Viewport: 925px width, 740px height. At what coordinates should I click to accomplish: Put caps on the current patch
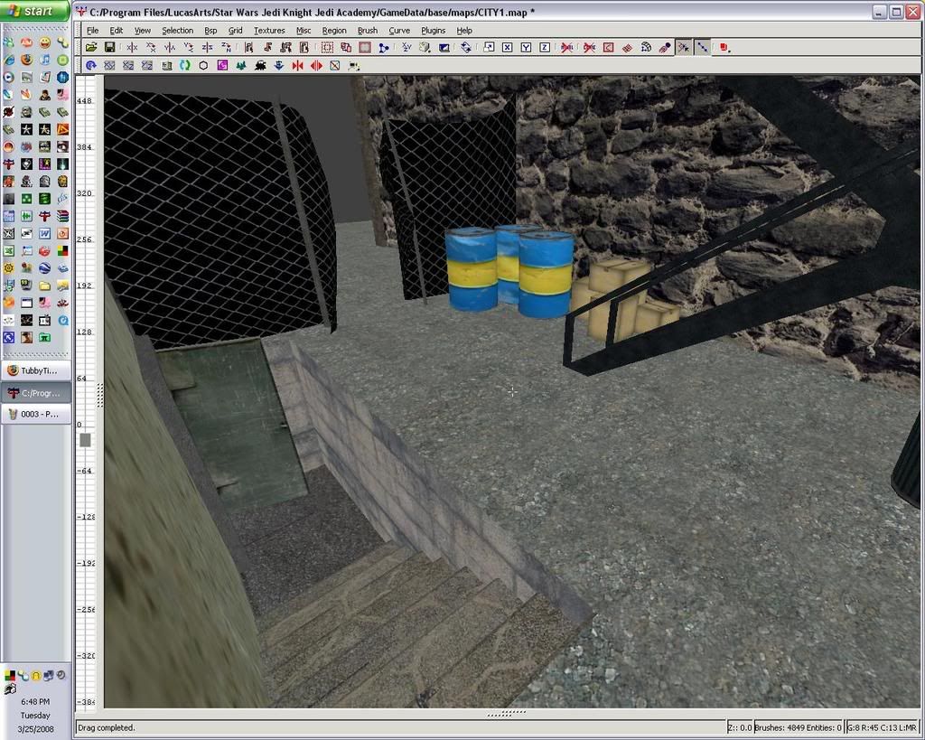click(665, 47)
